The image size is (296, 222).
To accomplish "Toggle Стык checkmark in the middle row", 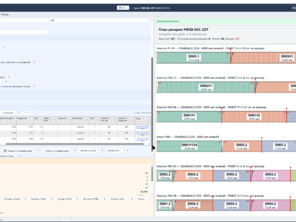I will (x=95, y=133).
